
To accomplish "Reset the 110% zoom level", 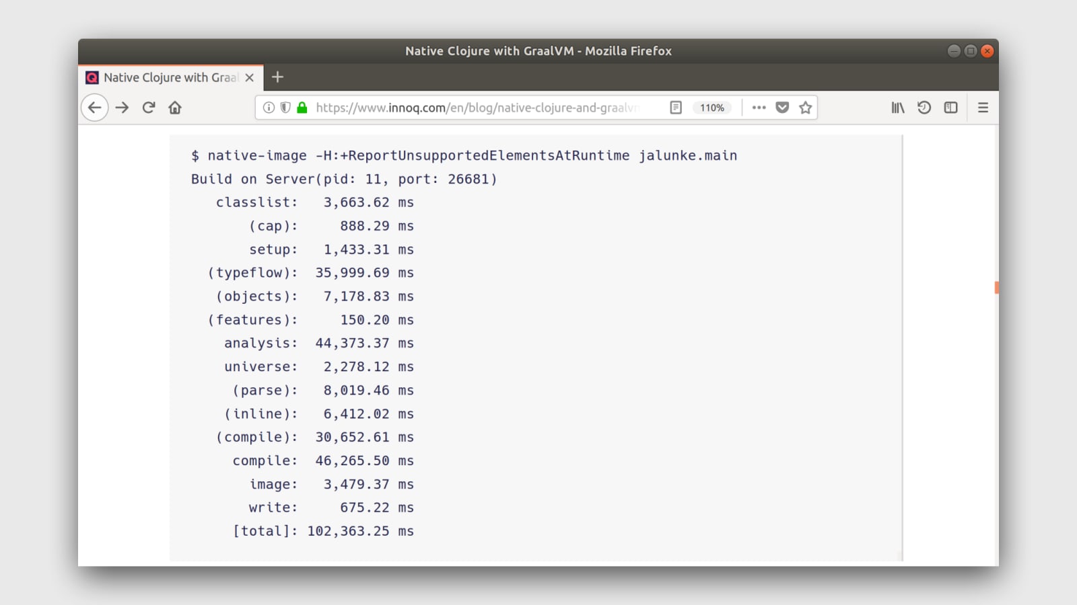I will pyautogui.click(x=712, y=108).
